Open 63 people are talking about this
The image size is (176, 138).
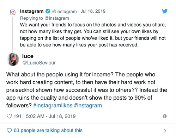coord(48,130)
